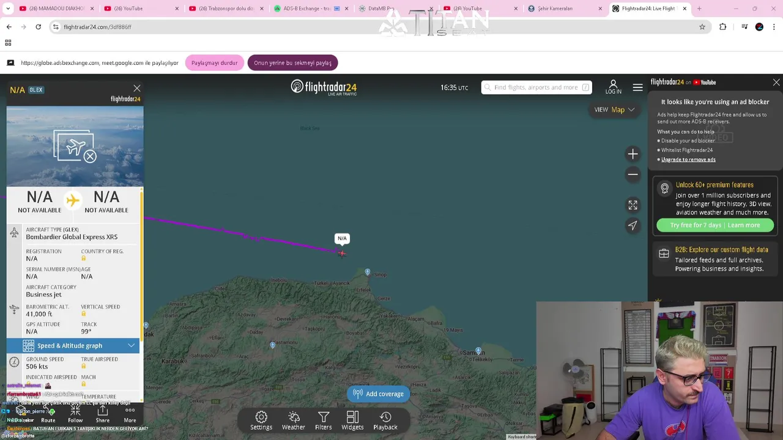This screenshot has height=440, width=783.
Task: Click the aircraft photo placeholder thumbnail
Action: click(x=75, y=146)
